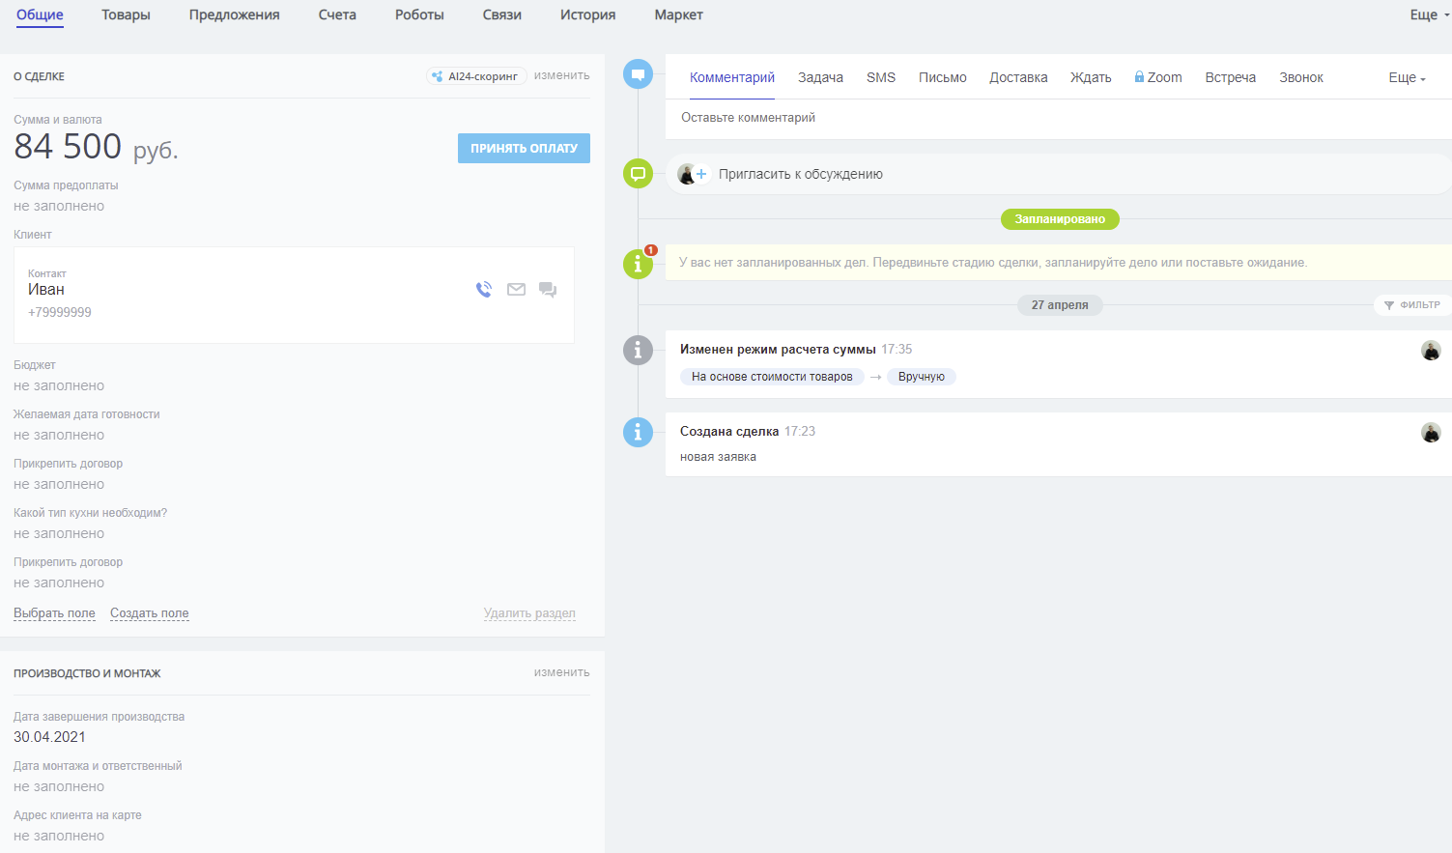1452x853 pixels.
Task: Click the green info icon with notification badge
Action: (x=638, y=263)
